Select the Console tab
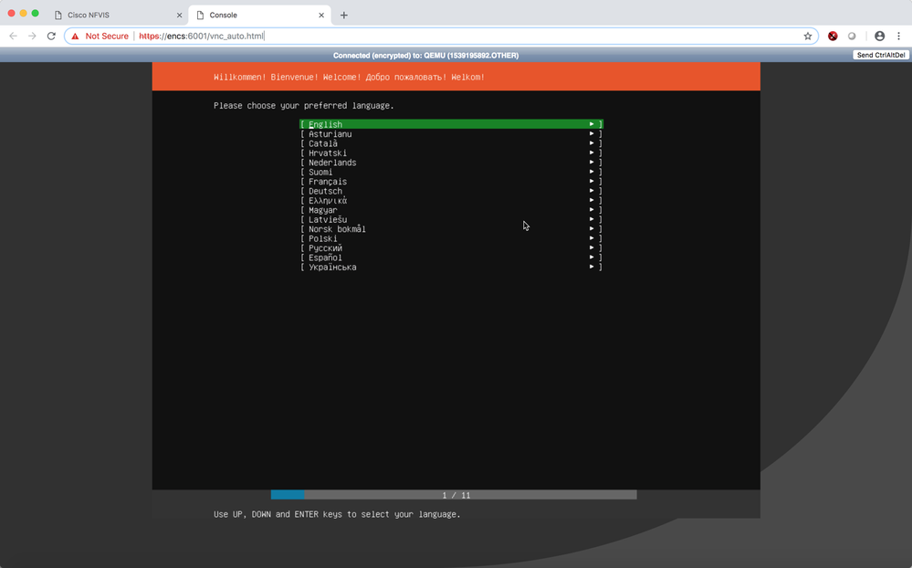This screenshot has width=912, height=568. coord(260,16)
